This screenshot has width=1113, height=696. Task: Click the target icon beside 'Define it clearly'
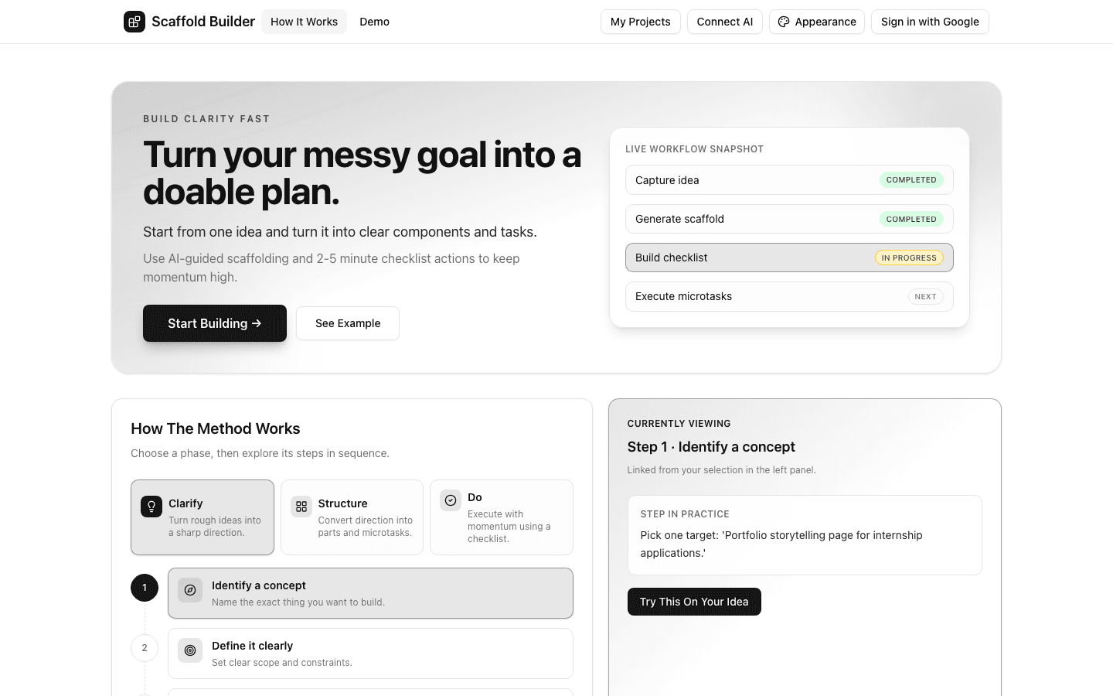190,650
